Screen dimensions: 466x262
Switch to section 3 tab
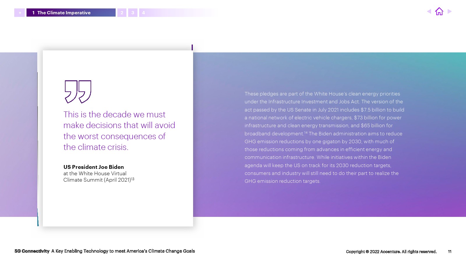click(133, 13)
